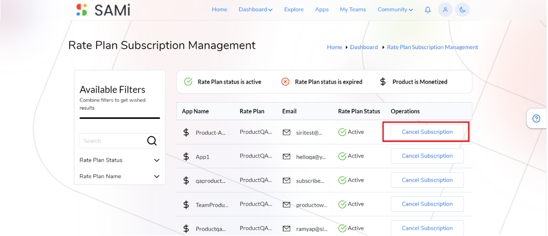548x236 pixels.
Task: Open the My Teams menu item
Action: pyautogui.click(x=353, y=10)
